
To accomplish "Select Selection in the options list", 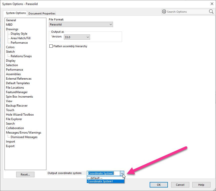I will (x=12, y=65).
